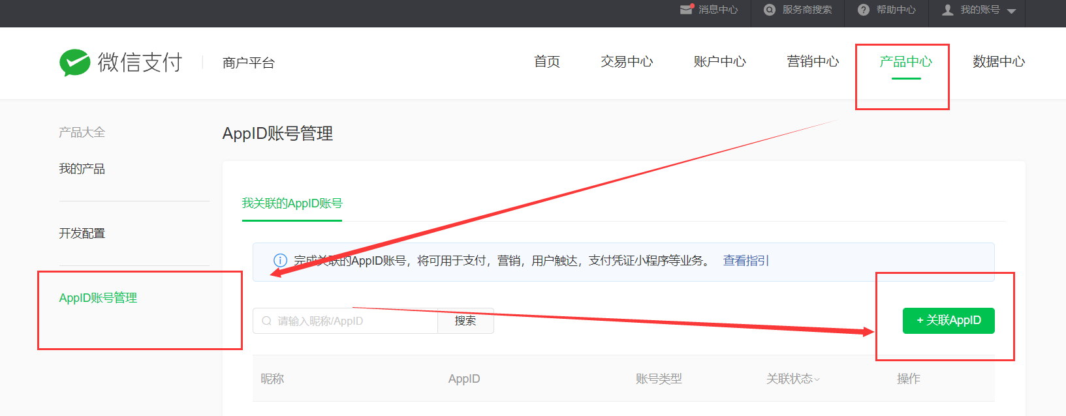
Task: Click the 账号类型 column header
Action: point(659,379)
